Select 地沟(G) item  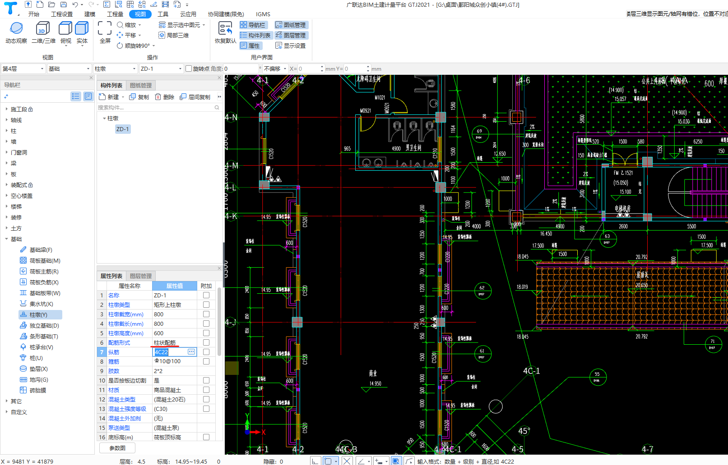click(34, 379)
